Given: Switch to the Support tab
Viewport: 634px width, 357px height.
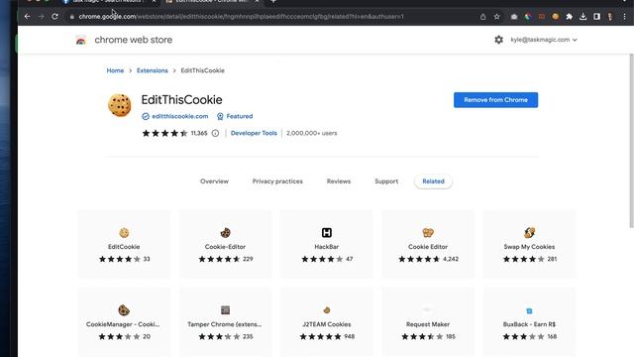Looking at the screenshot, I should [386, 181].
